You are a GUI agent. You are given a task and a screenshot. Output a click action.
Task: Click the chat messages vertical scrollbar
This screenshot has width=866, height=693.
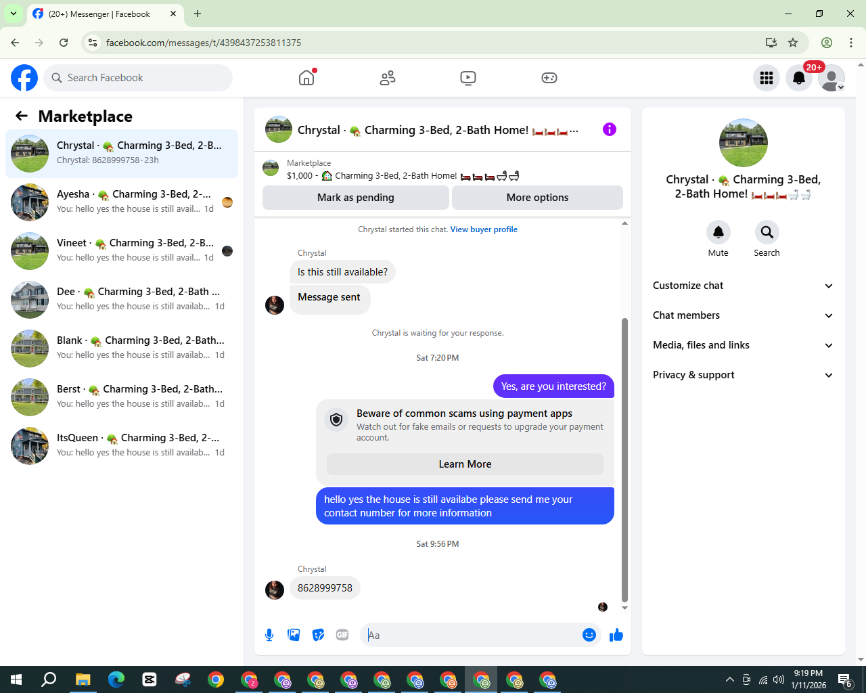click(624, 460)
